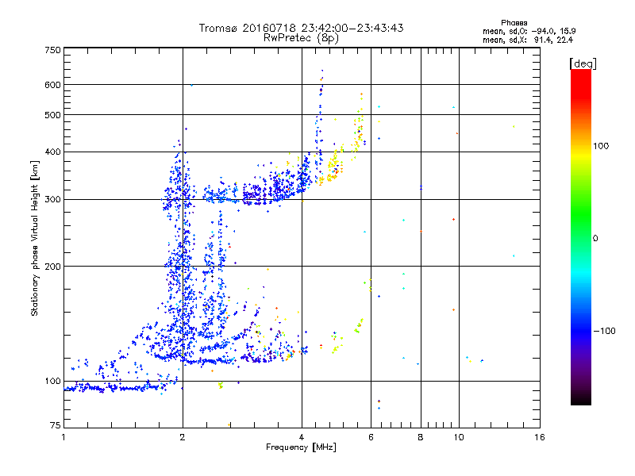Click the "RwPretec (8p)" subtitle
Viewport: 635px width, 476px height.
(301, 38)
